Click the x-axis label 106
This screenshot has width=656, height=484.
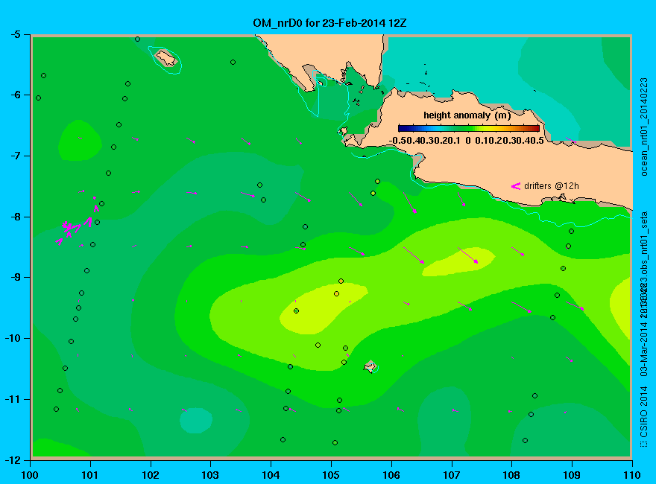point(391,475)
